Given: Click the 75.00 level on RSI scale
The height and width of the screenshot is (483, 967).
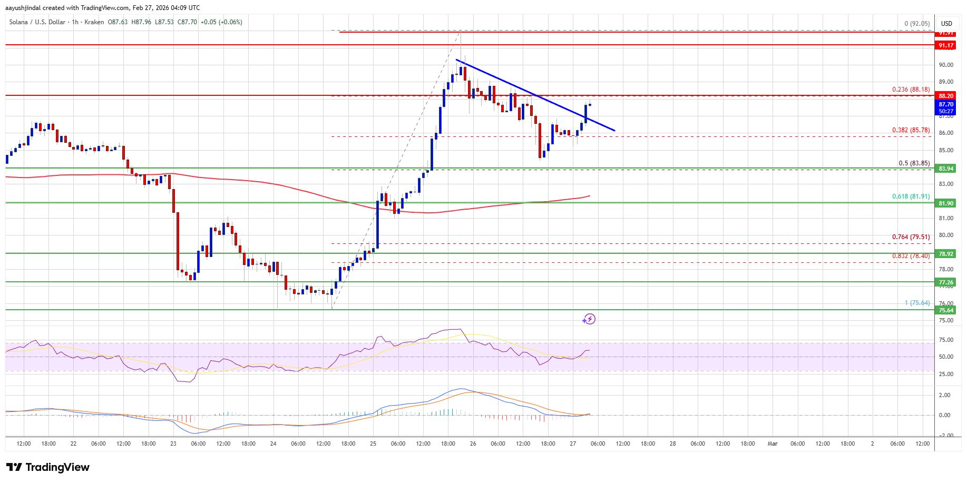Looking at the screenshot, I should coord(945,340).
